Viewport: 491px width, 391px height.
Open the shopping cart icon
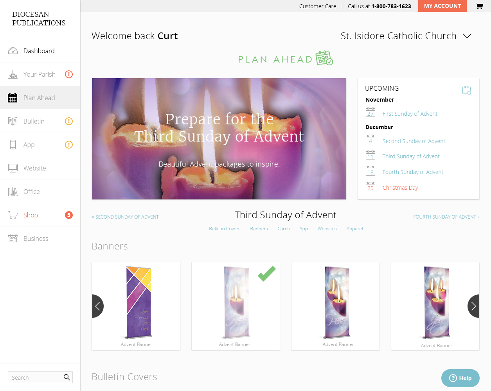point(479,6)
